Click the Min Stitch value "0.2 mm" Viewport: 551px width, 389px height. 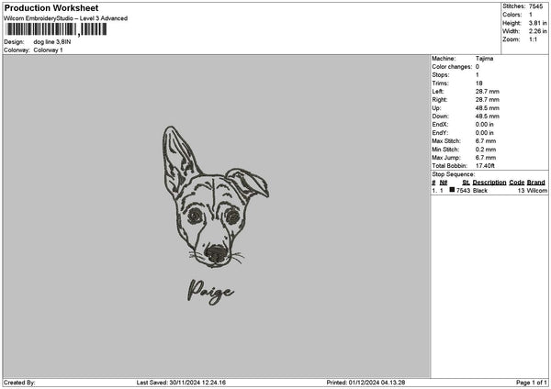pyautogui.click(x=486, y=150)
